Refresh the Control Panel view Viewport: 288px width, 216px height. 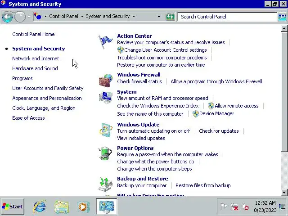point(170,17)
